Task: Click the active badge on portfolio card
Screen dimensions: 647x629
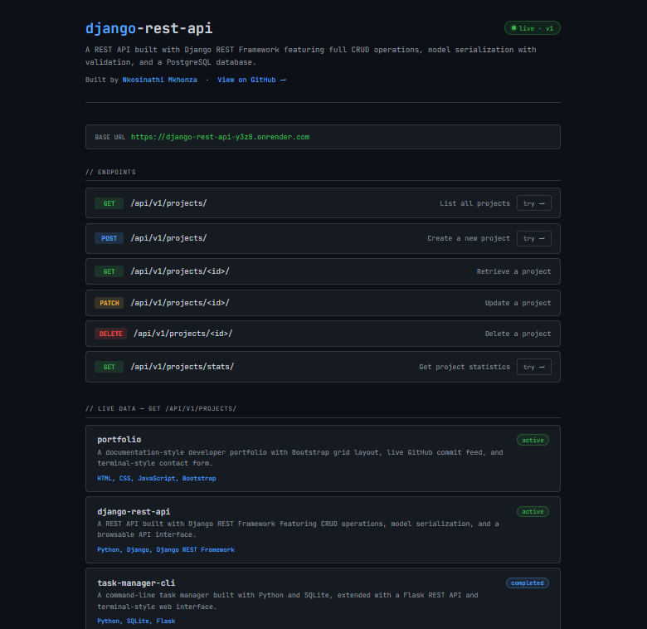Action: [x=533, y=440]
